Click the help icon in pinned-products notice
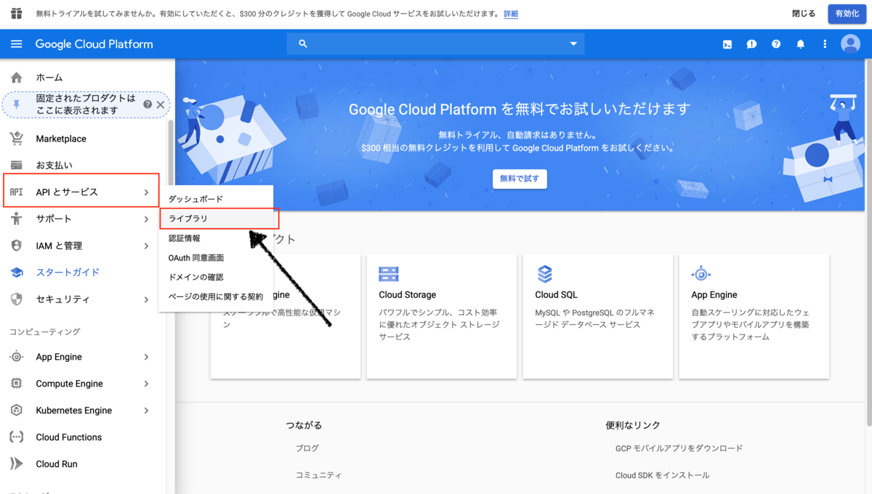The width and height of the screenshot is (872, 494). (x=148, y=104)
